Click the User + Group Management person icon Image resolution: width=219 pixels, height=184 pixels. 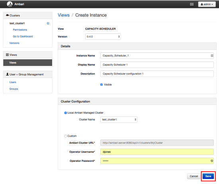[x=8, y=74]
